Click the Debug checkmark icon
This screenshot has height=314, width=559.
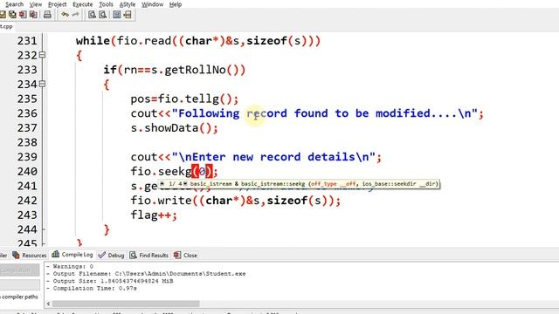coord(102,255)
